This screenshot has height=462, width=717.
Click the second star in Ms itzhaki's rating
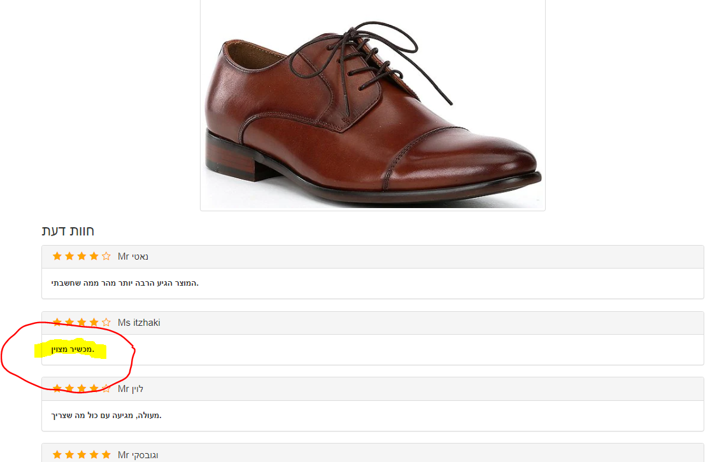tap(69, 322)
